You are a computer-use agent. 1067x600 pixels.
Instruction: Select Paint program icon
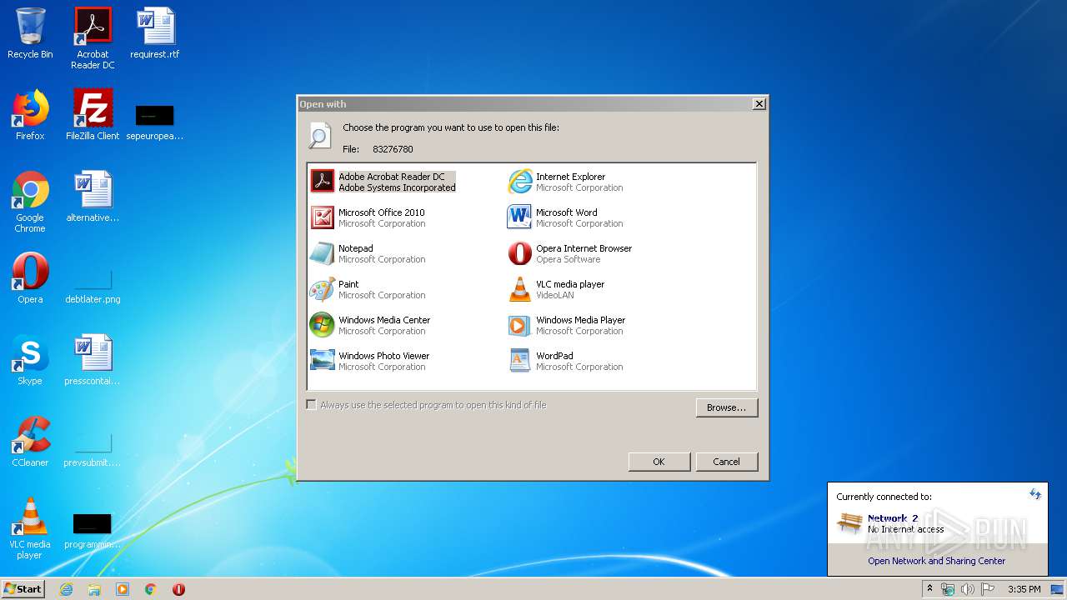pos(323,288)
